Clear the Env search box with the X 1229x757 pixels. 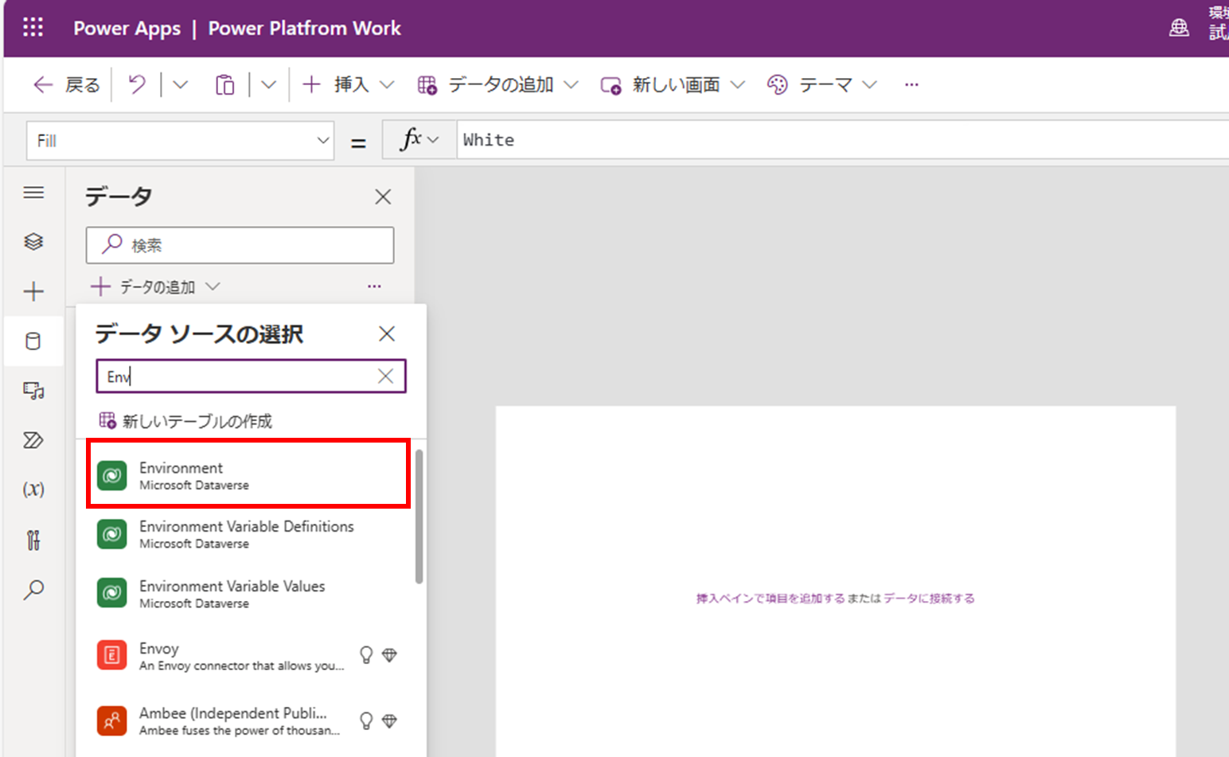click(385, 376)
